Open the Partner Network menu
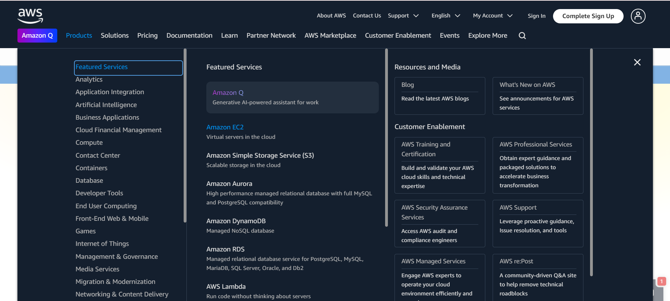Image resolution: width=670 pixels, height=301 pixels. 271,36
